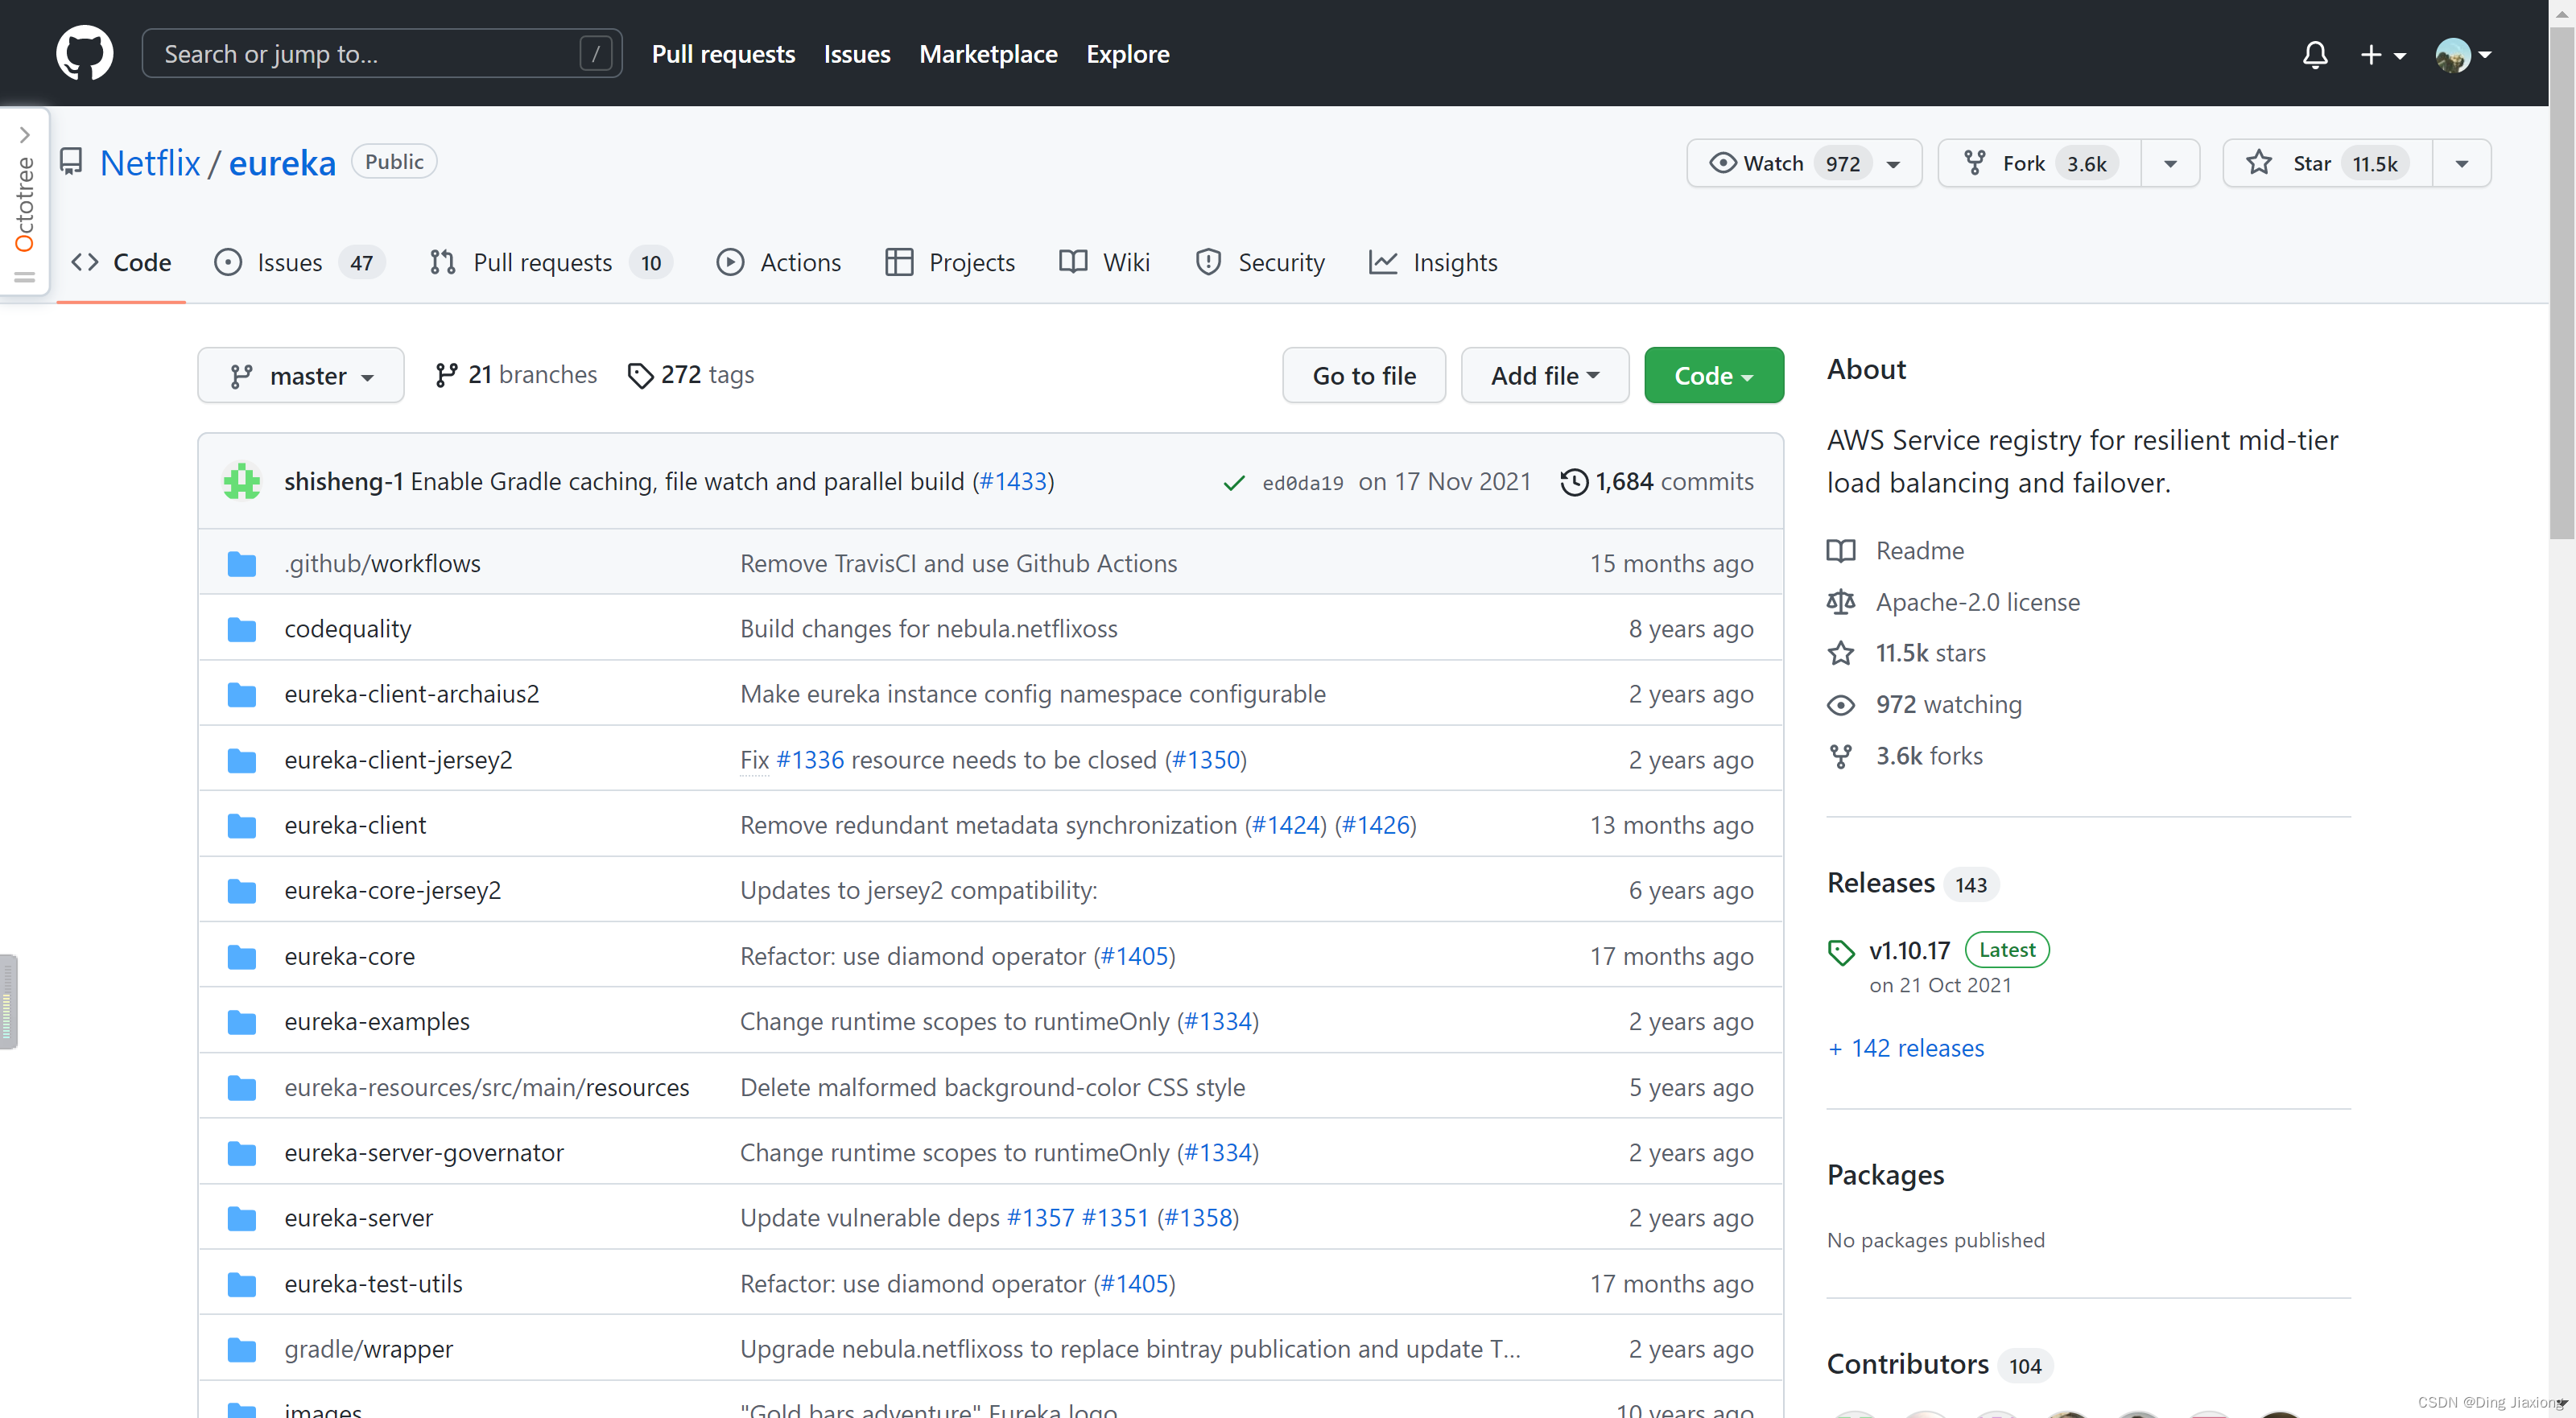Viewport: 2576px width, 1418px height.
Task: Star the eureka repository
Action: tap(2327, 163)
